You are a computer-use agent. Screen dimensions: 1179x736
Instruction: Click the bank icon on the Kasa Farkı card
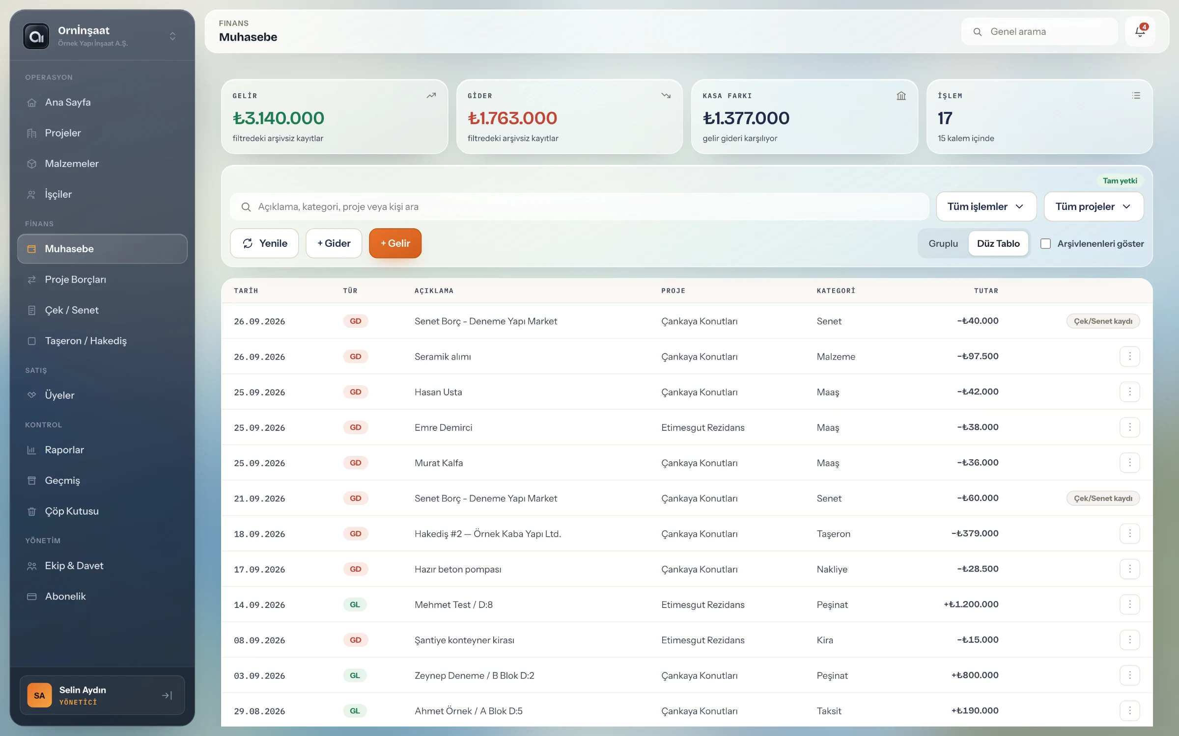(x=901, y=96)
